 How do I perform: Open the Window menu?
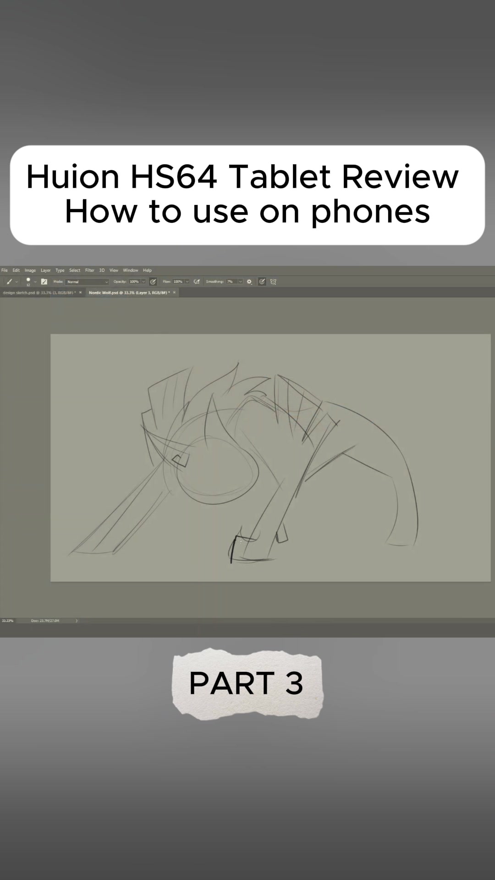point(131,270)
